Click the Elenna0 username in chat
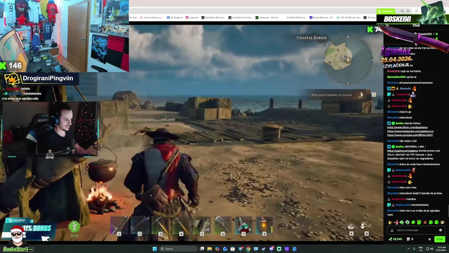Screen dimensions: 449x253 tap(405, 89)
